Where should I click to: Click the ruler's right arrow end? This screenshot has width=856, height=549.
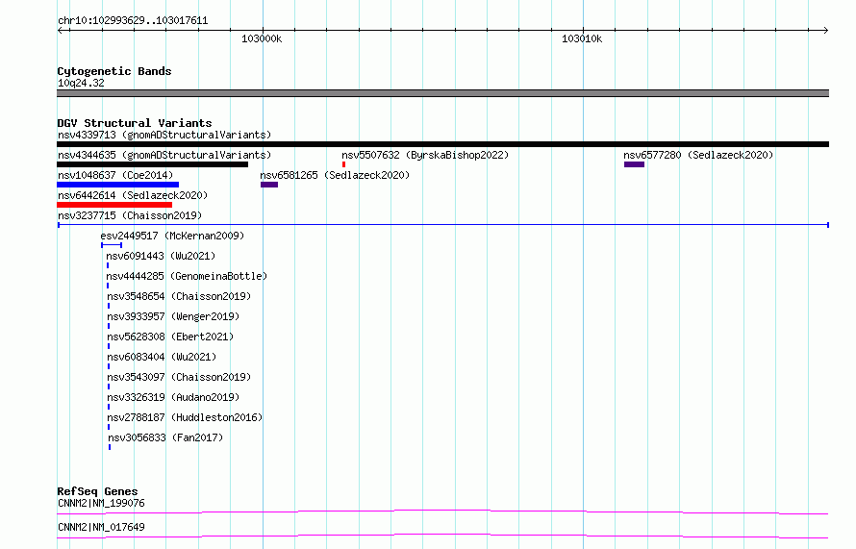pos(826,30)
